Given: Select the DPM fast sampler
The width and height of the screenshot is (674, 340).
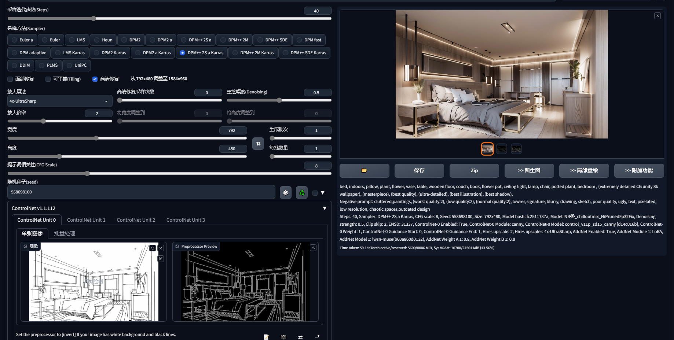Looking at the screenshot, I should pos(309,40).
